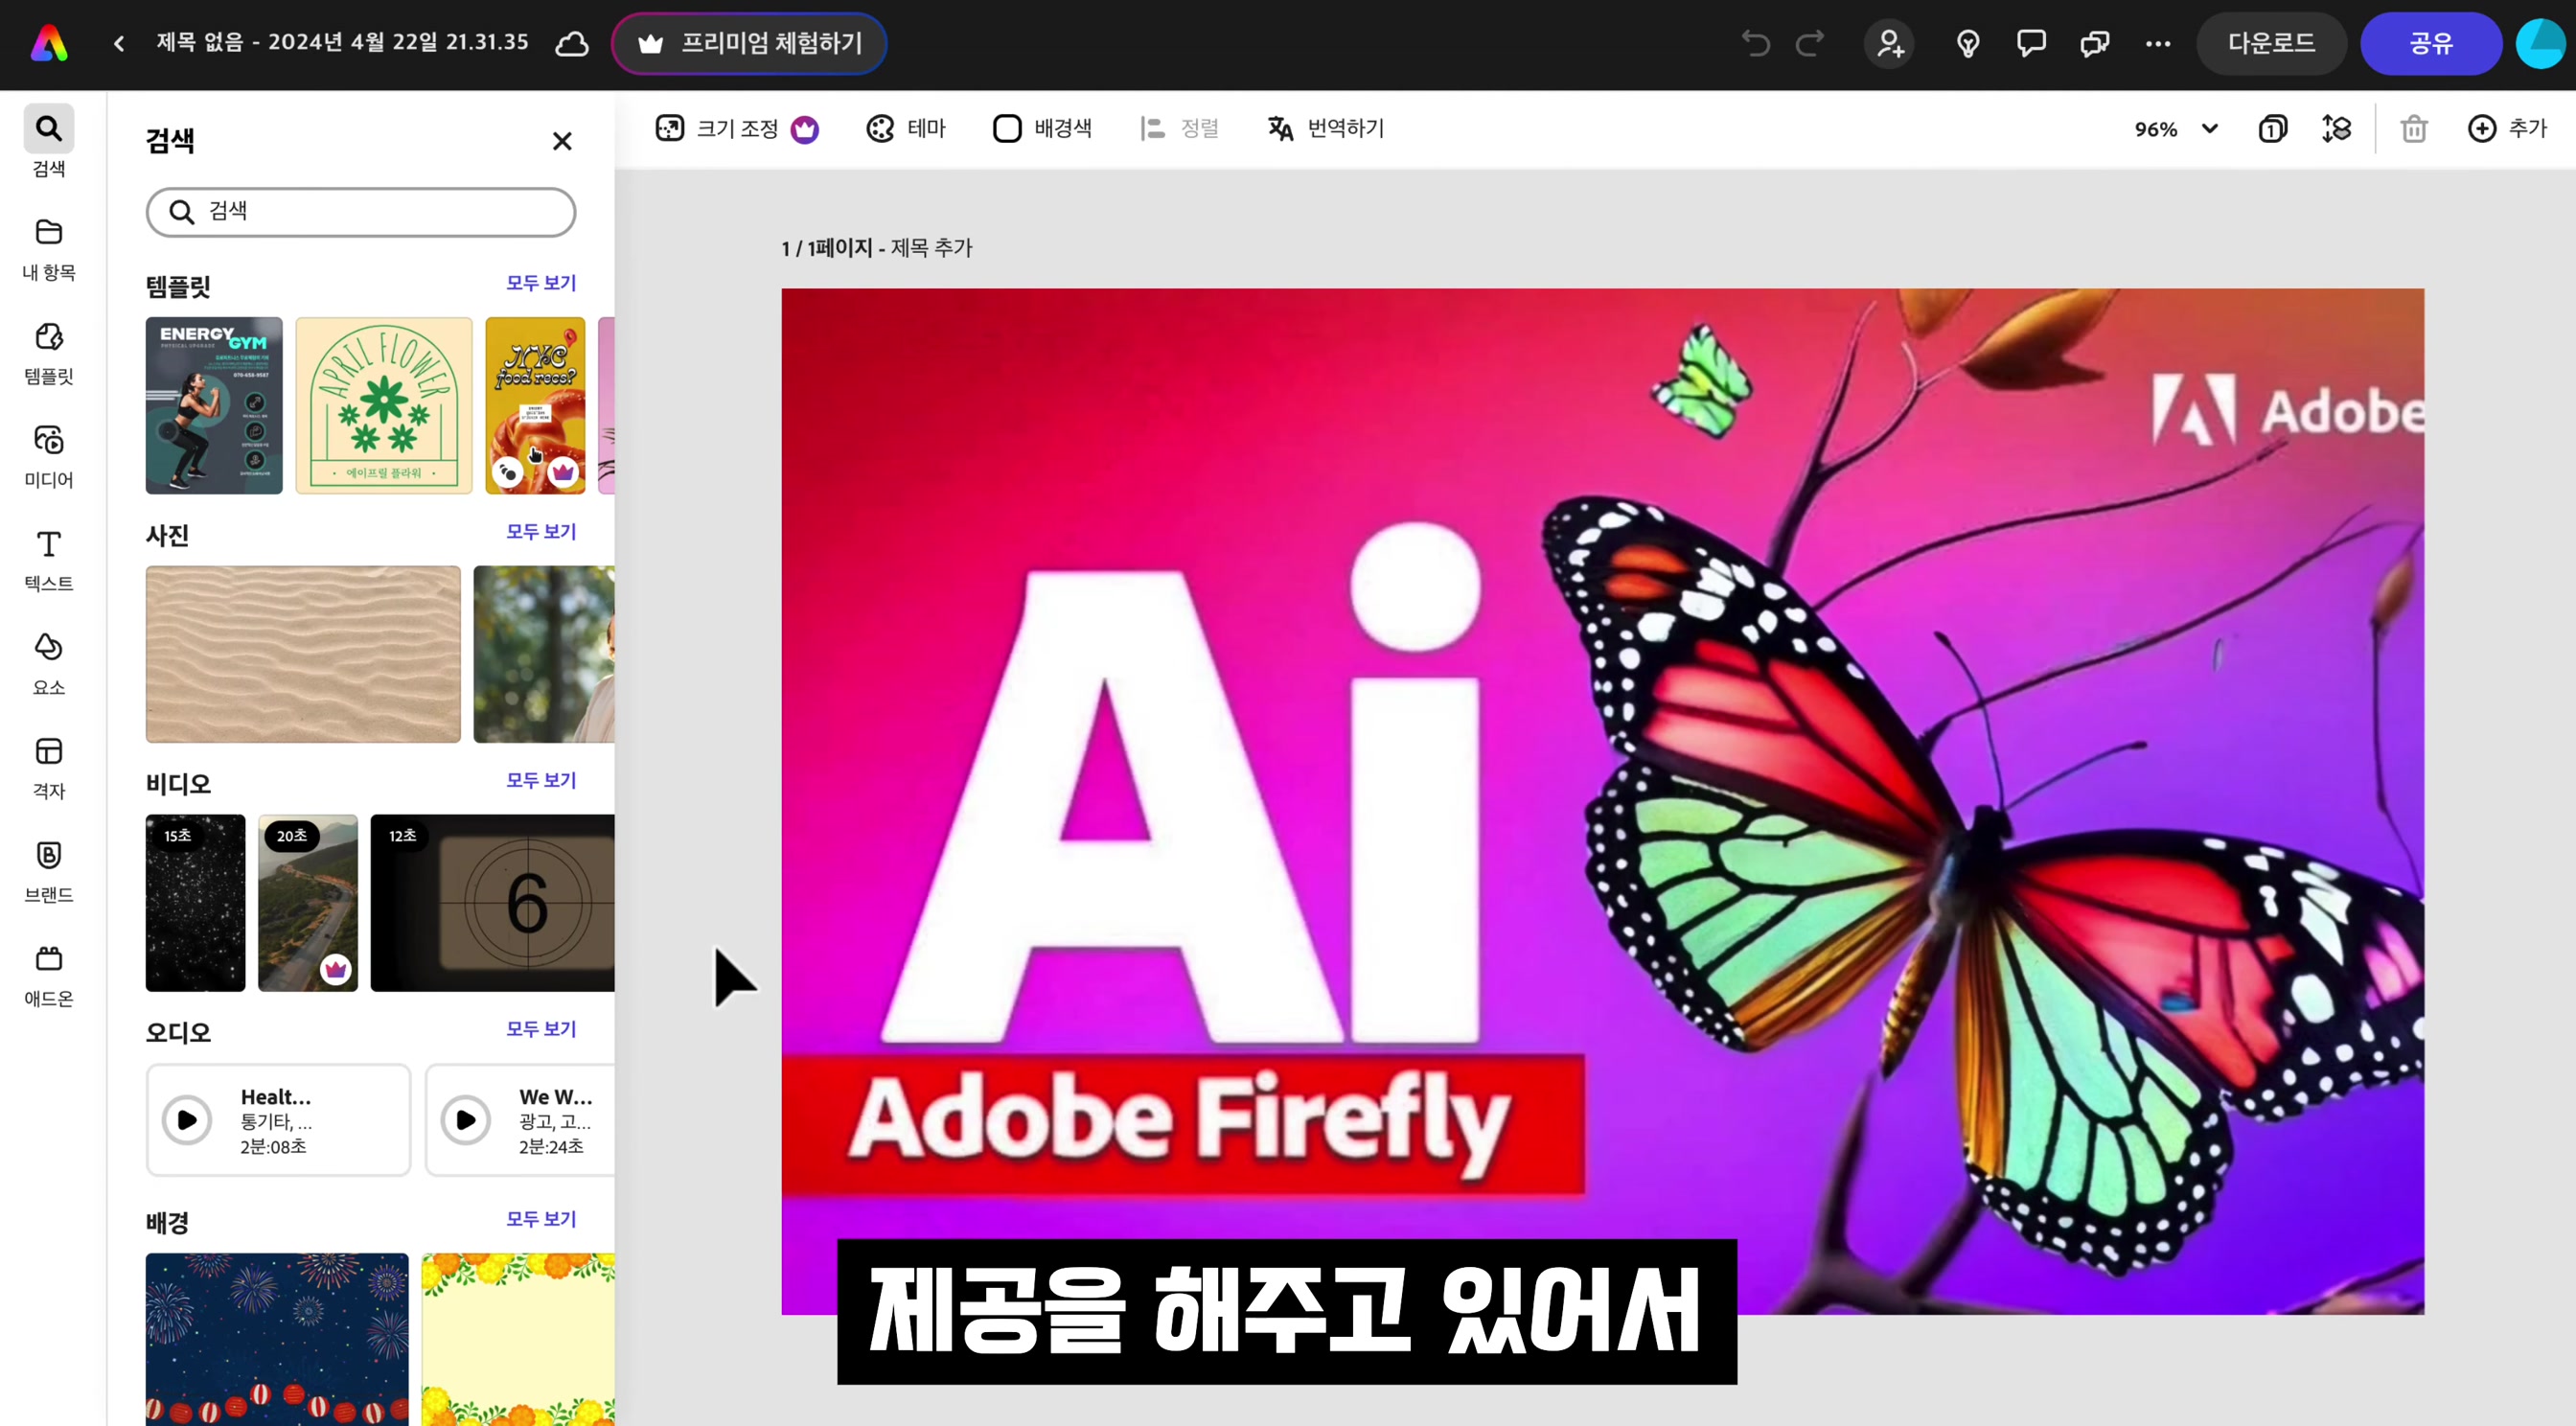Rename the document title in the header
Image resolution: width=2576 pixels, height=1426 pixels.
(x=342, y=43)
